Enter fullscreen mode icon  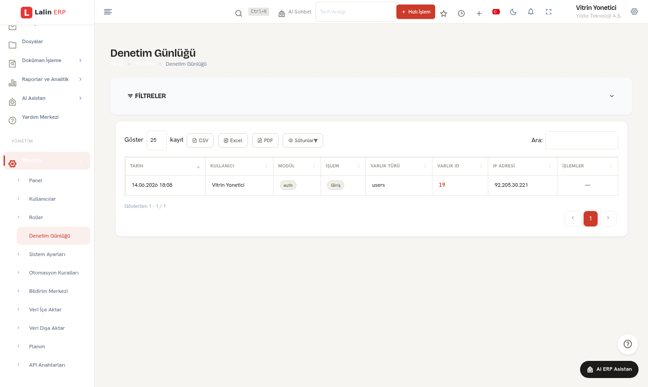pyautogui.click(x=549, y=12)
